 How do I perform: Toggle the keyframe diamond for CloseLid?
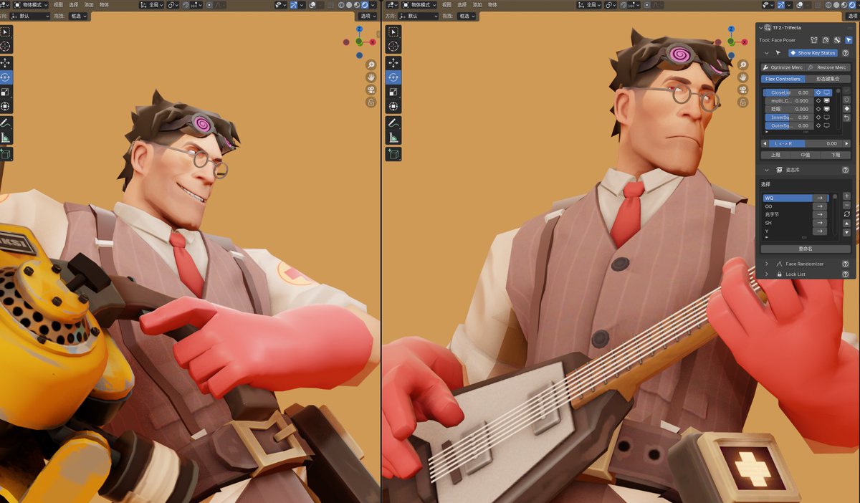818,92
